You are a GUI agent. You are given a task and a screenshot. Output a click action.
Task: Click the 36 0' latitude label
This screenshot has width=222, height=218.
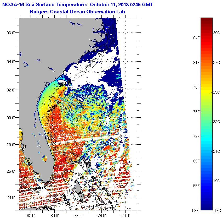[11, 33]
